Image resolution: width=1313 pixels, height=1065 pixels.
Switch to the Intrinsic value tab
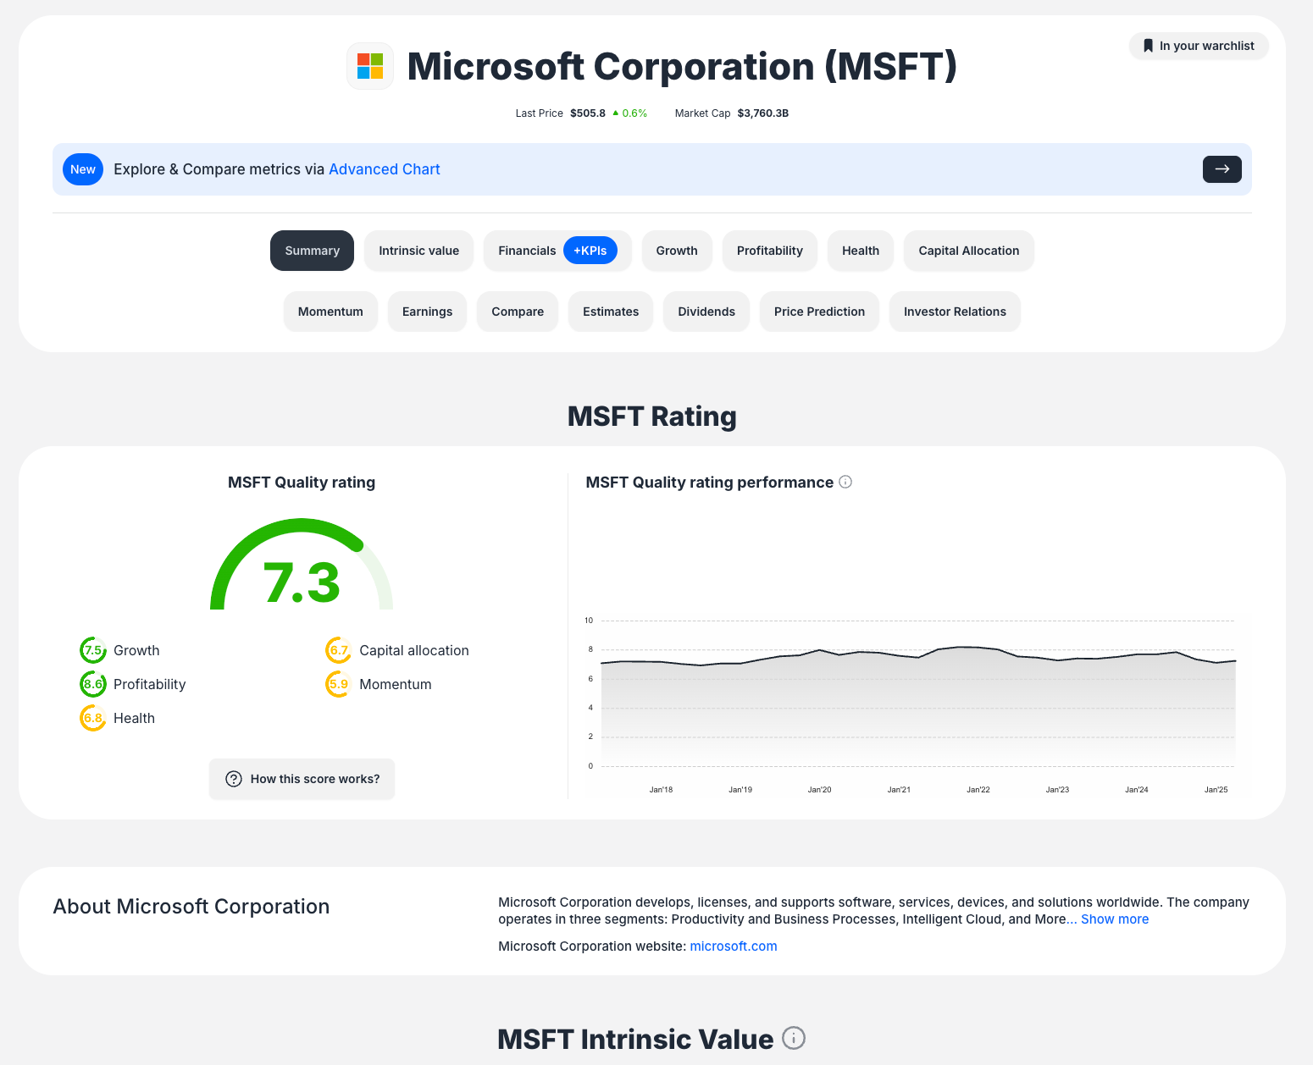[x=418, y=251]
